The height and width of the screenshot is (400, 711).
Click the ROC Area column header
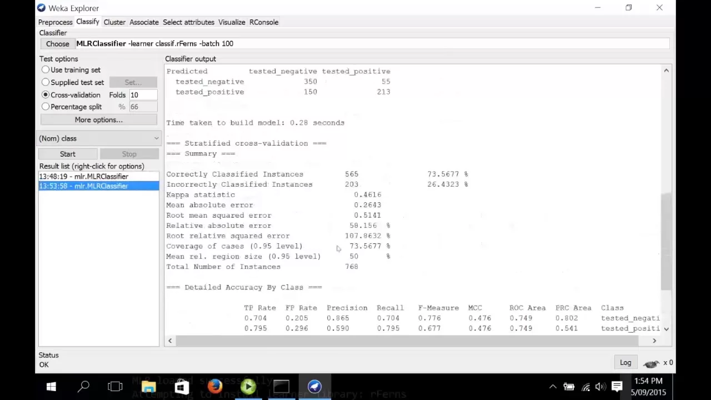(527, 308)
